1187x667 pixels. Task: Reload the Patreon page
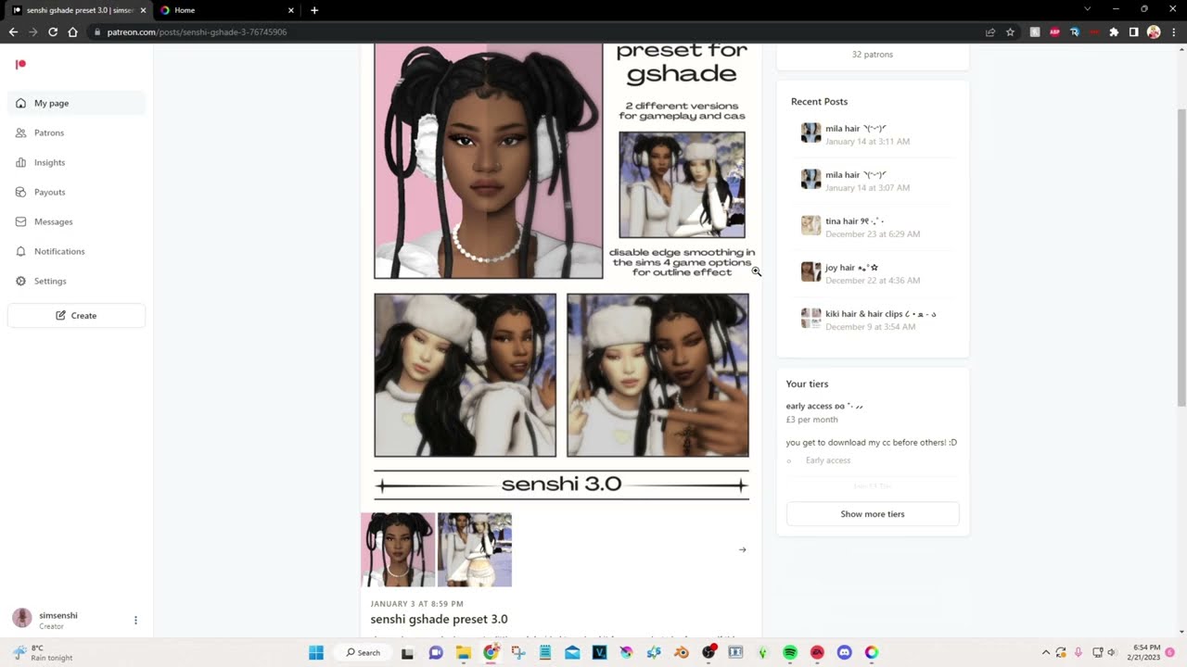coord(53,31)
